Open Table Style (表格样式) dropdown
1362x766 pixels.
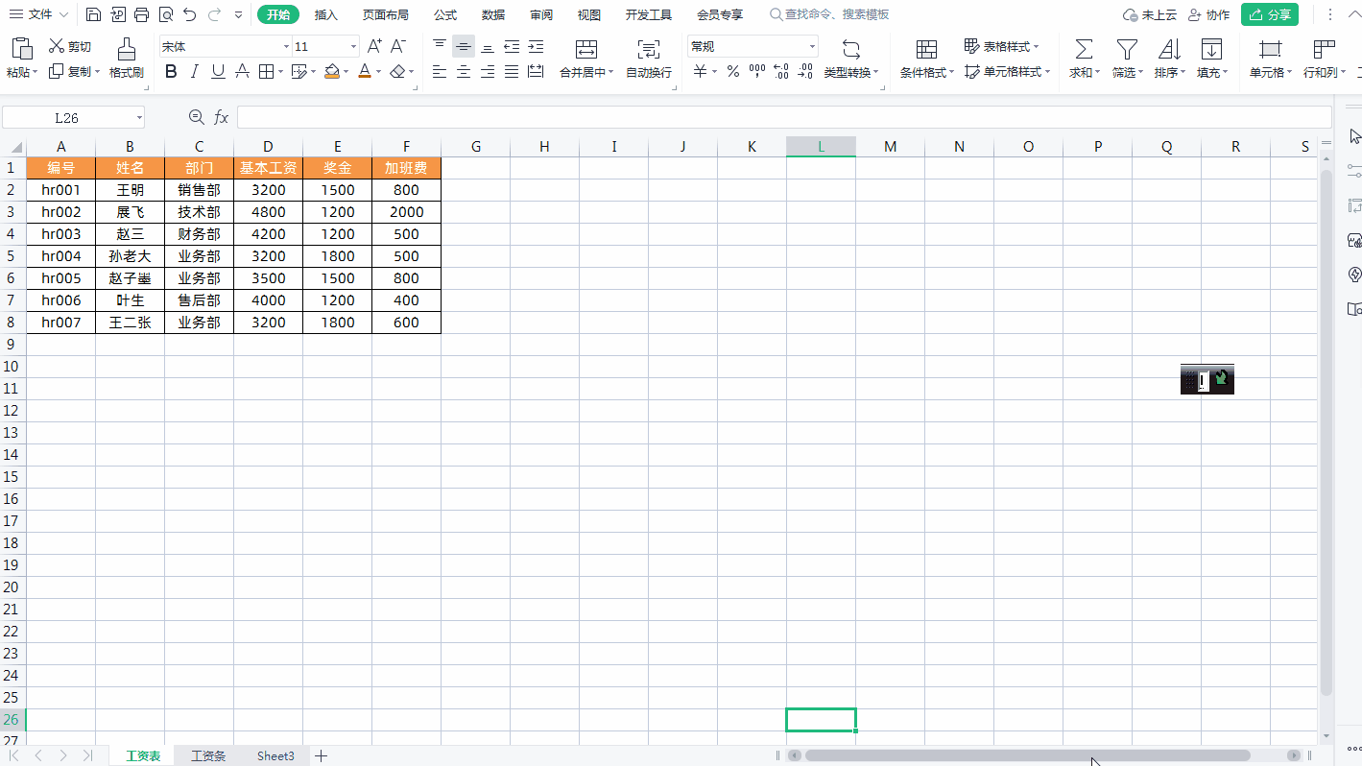(x=1002, y=46)
